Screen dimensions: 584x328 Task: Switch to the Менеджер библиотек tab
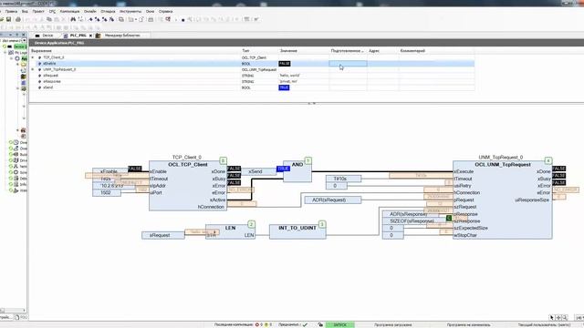(x=122, y=36)
